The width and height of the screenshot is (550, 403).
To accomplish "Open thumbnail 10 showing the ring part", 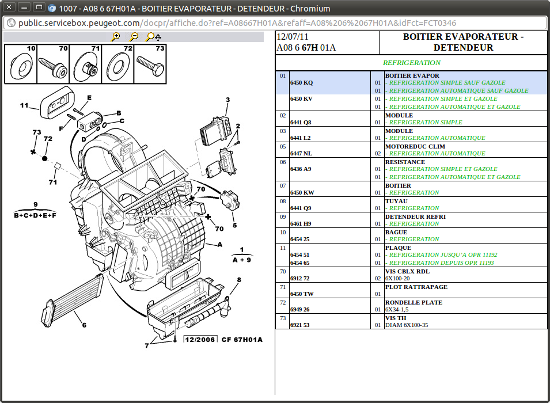I will pyautogui.click(x=21, y=64).
